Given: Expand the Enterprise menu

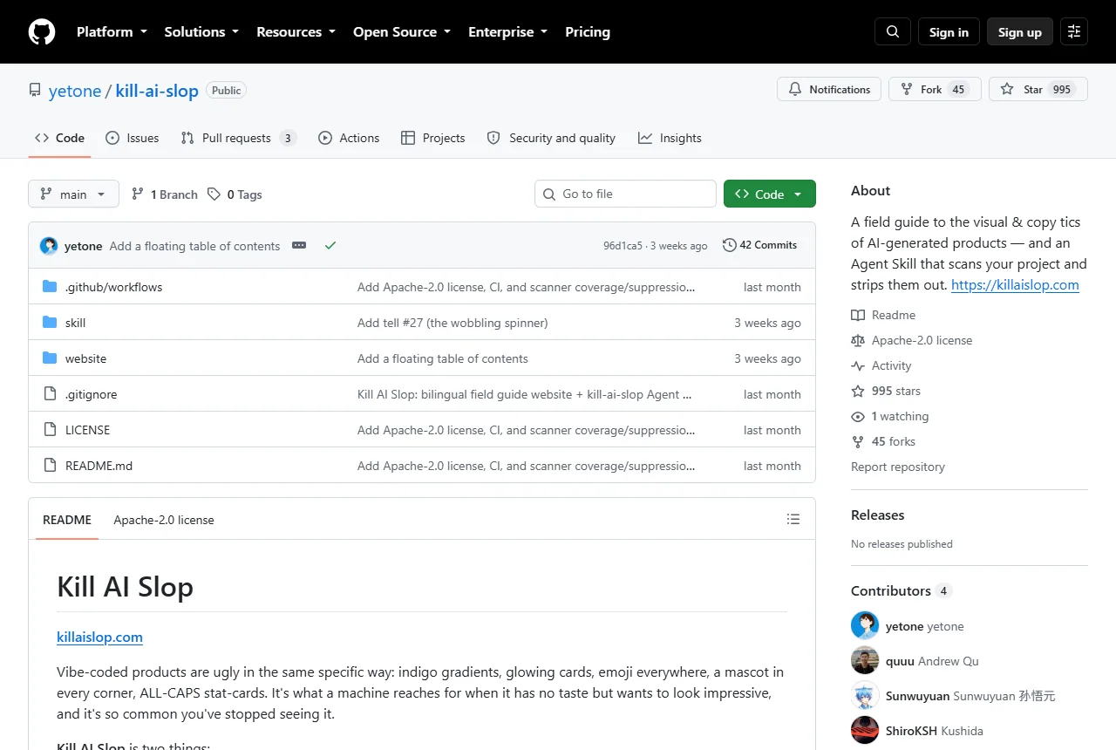Looking at the screenshot, I should (x=508, y=31).
